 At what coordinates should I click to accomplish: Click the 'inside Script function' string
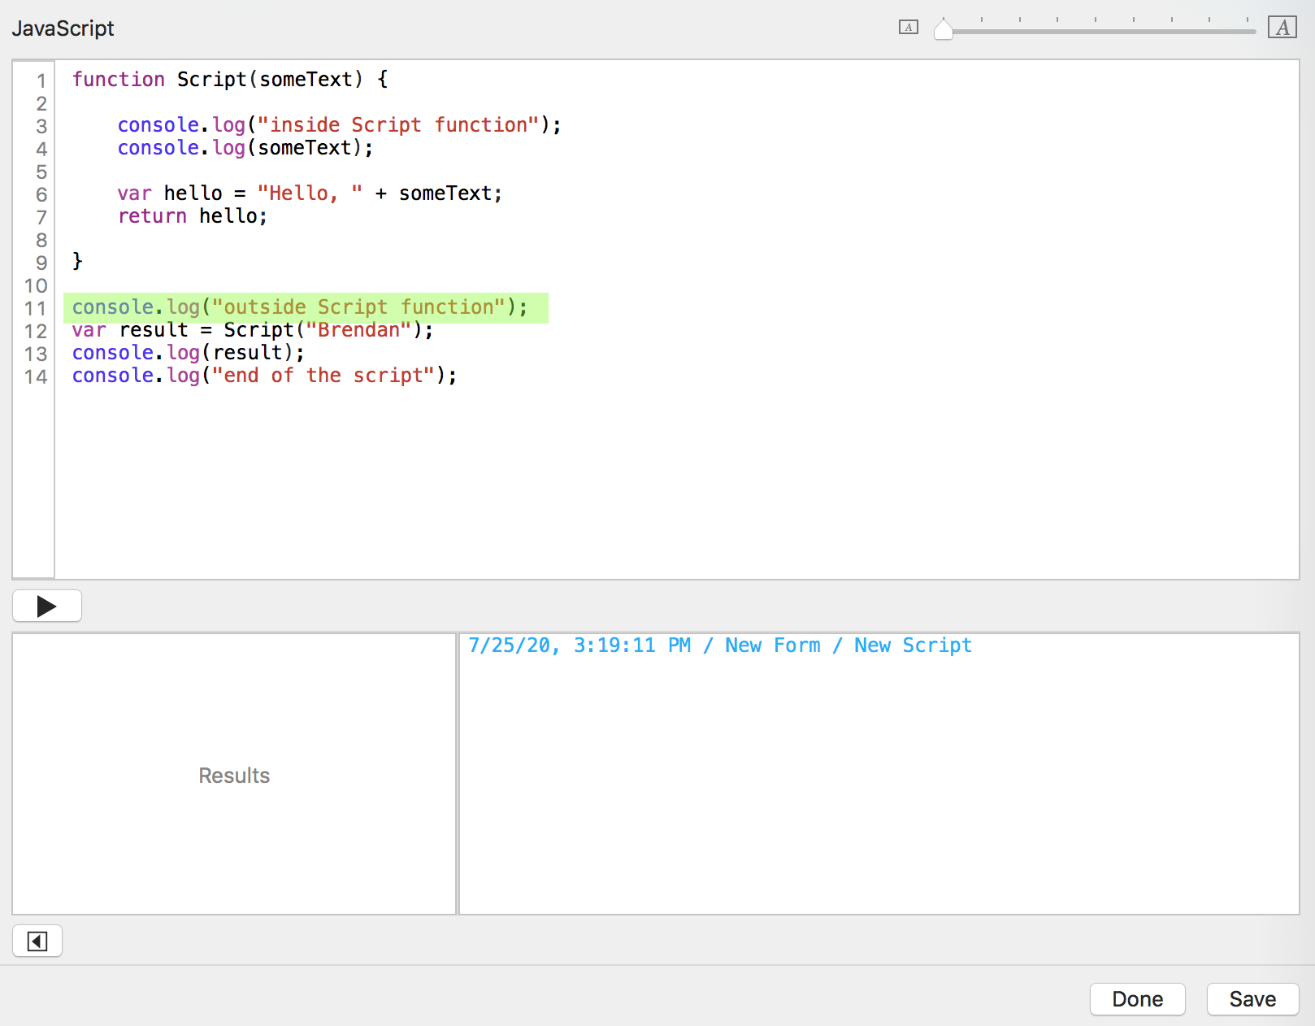397,125
